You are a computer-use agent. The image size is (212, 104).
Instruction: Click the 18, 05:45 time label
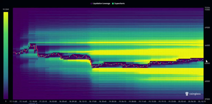coord(63,101)
